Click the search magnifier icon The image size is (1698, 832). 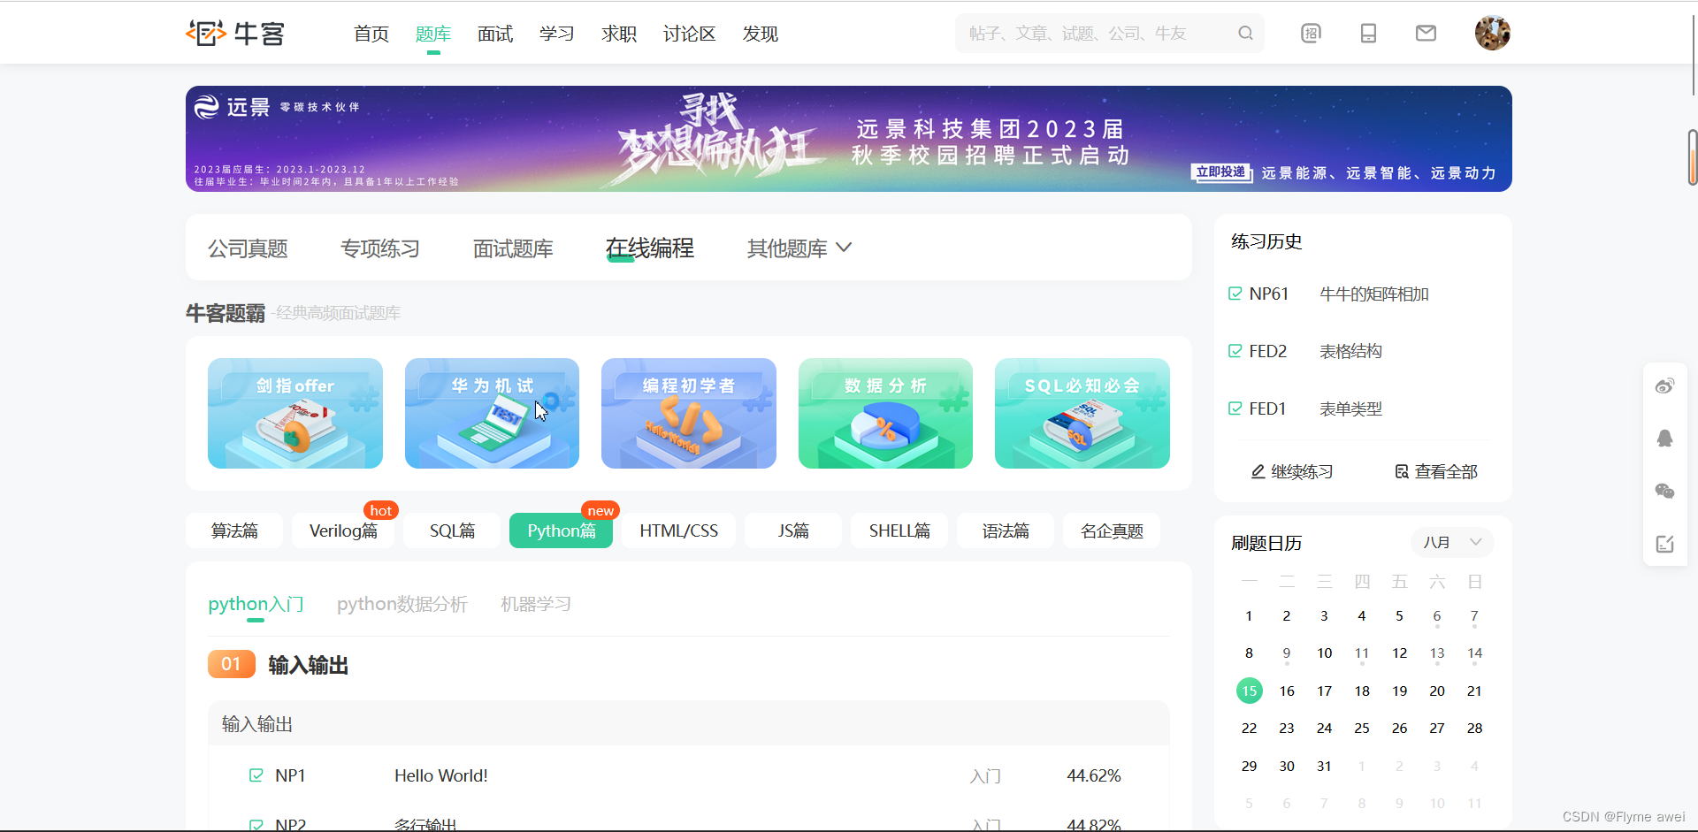click(1245, 33)
